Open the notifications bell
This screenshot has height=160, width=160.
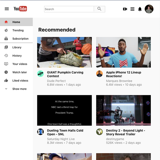140,9
